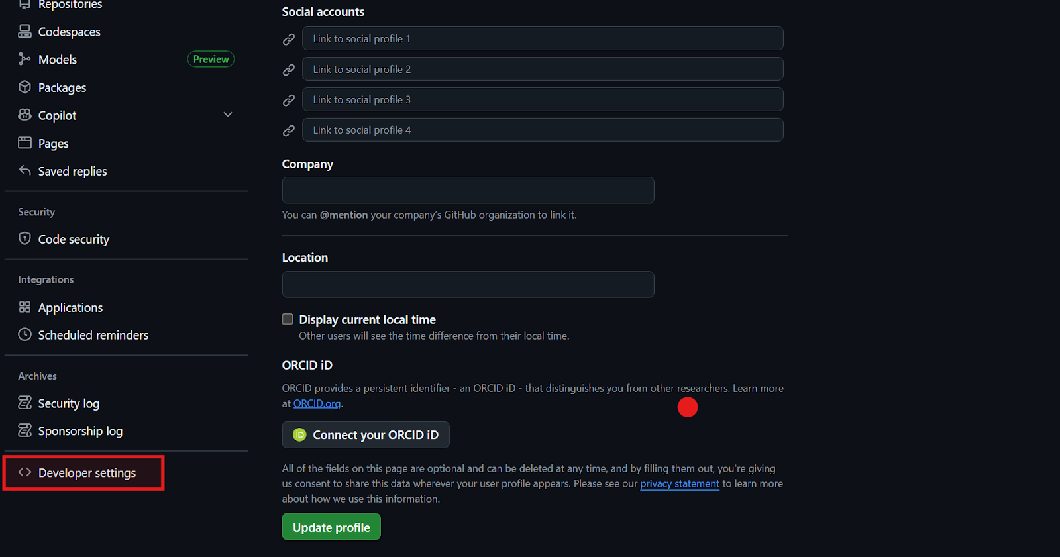Click the Models icon in sidebar
The image size is (1060, 557).
25,59
